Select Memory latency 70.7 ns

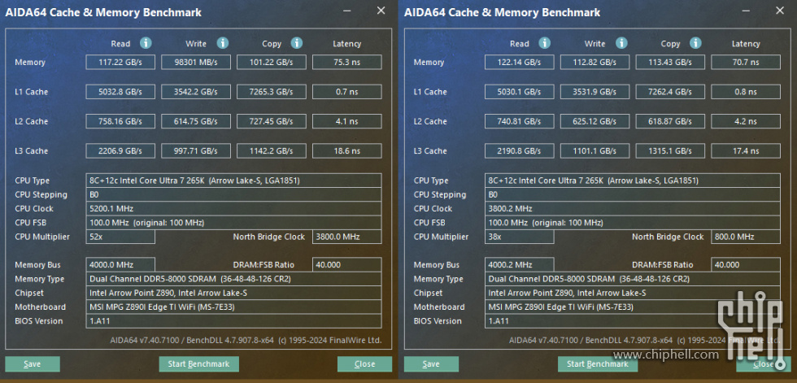tap(746, 63)
